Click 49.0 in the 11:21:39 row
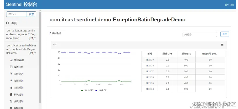 coord(186,60)
